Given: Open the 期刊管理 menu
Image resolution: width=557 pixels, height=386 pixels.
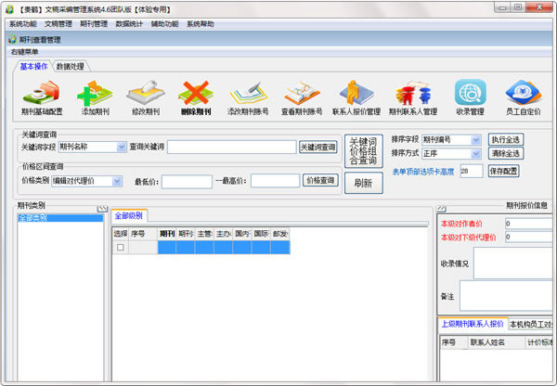Looking at the screenshot, I should (94, 24).
